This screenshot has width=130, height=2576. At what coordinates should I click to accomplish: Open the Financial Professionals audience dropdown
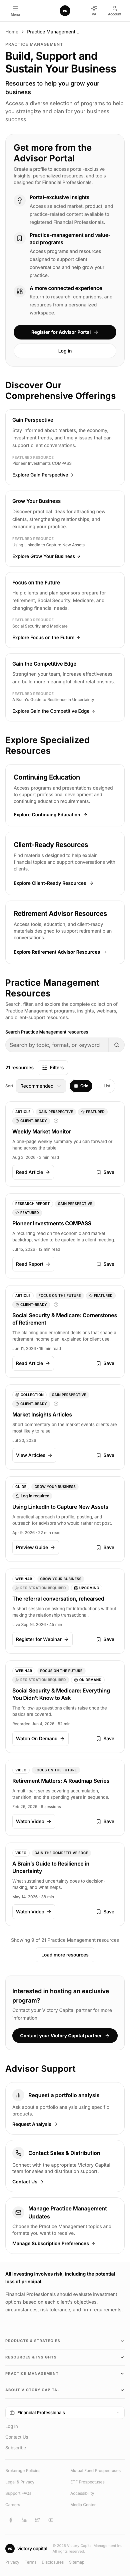[x=65, y=2412]
